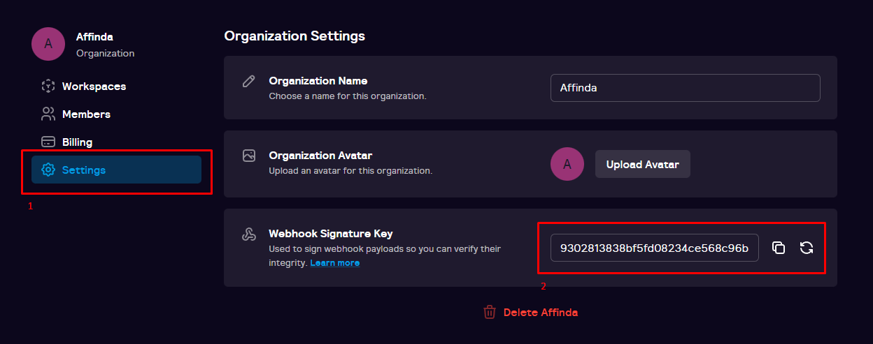Click the image icon beside Organization Avatar
The width and height of the screenshot is (873, 344).
click(x=248, y=156)
